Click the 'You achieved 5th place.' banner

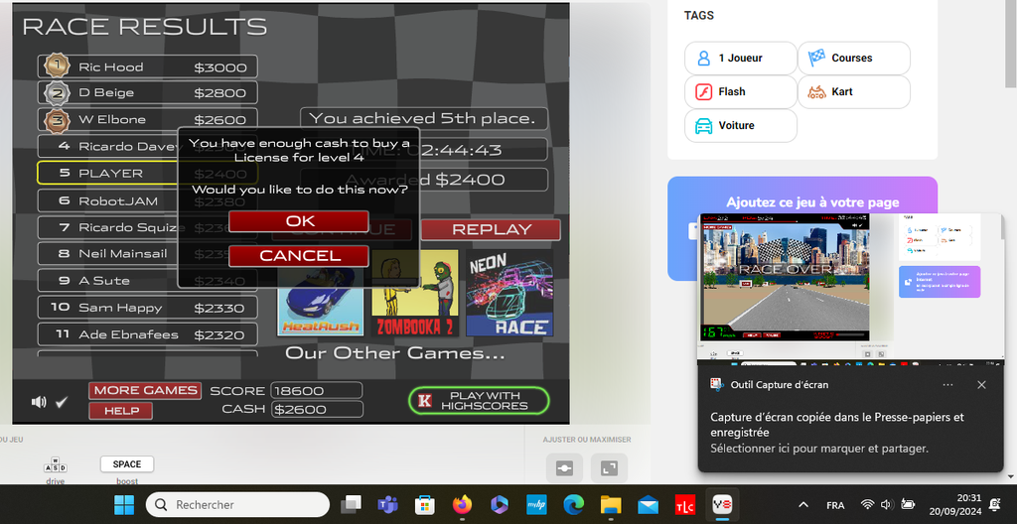click(x=424, y=119)
